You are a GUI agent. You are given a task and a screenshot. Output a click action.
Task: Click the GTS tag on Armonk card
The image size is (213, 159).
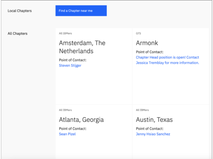pyautogui.click(x=138, y=33)
